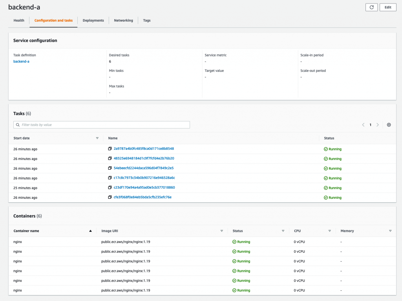
Task: Click the search magnifier in the filter box
Action: click(18, 125)
